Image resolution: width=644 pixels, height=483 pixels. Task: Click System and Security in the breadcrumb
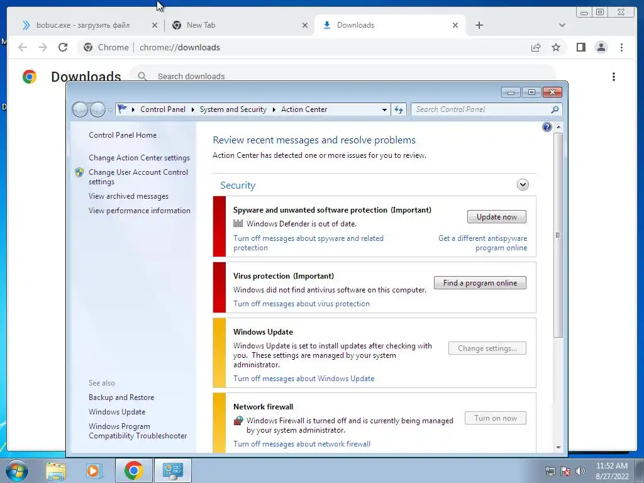pos(233,109)
